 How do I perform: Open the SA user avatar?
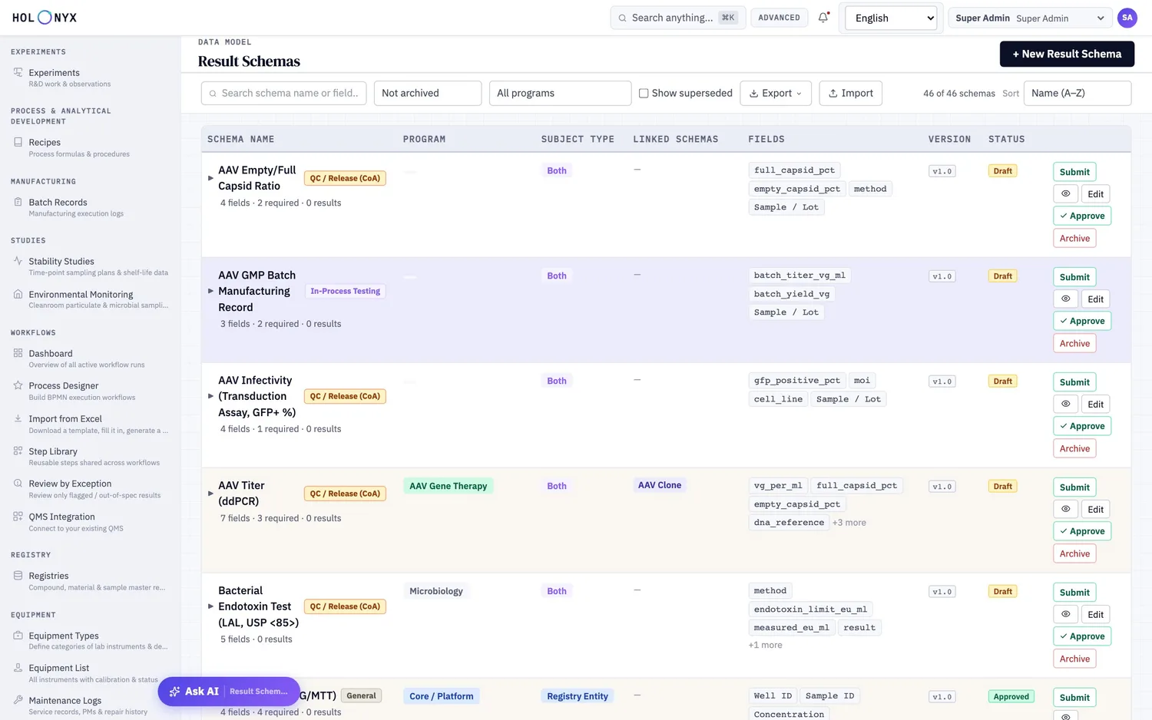(x=1127, y=18)
